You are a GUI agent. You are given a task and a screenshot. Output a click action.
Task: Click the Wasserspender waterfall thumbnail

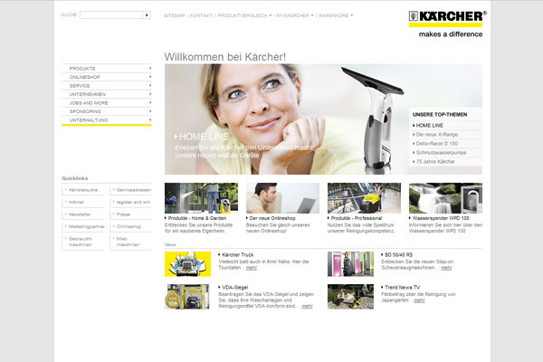tap(445, 198)
